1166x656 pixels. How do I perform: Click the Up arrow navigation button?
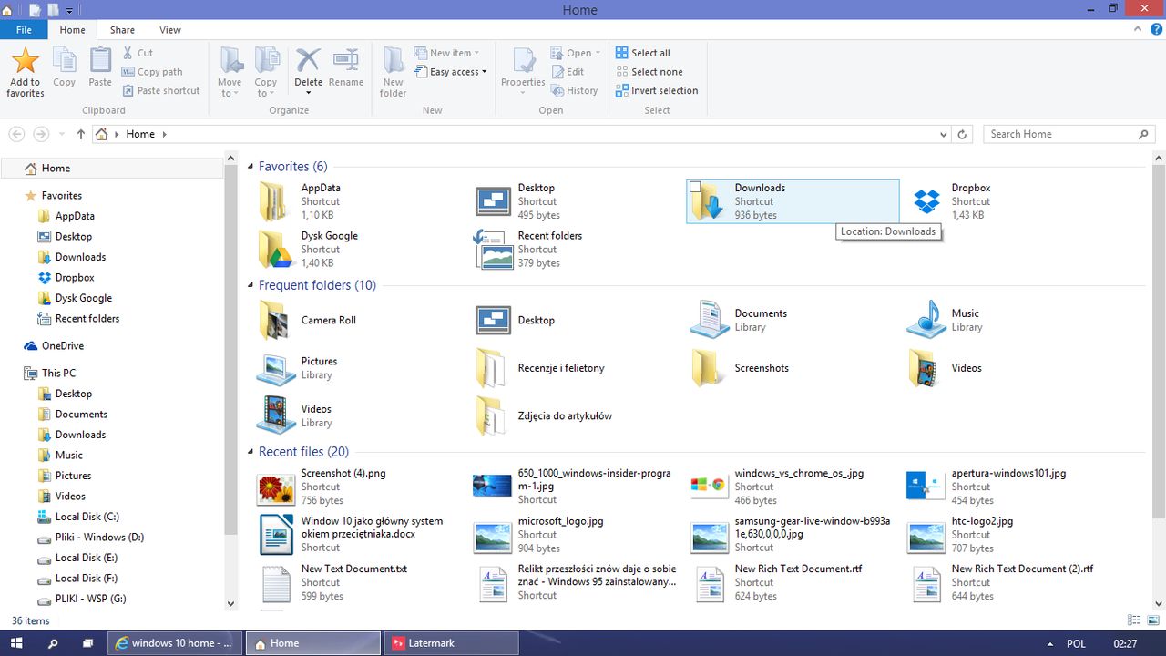click(x=81, y=134)
